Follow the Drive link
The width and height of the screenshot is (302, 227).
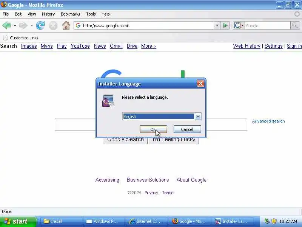click(x=132, y=46)
